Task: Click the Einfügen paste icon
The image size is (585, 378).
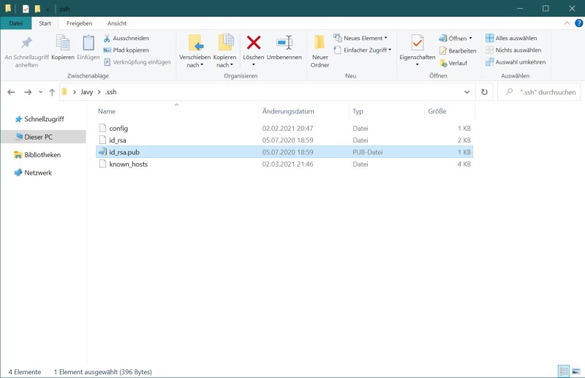Action: (88, 48)
